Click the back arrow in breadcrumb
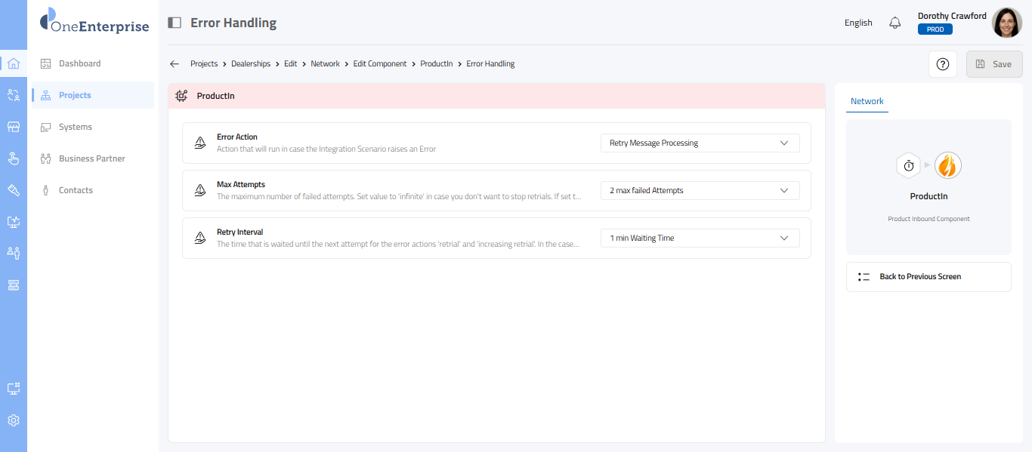The width and height of the screenshot is (1032, 452). pyautogui.click(x=175, y=64)
